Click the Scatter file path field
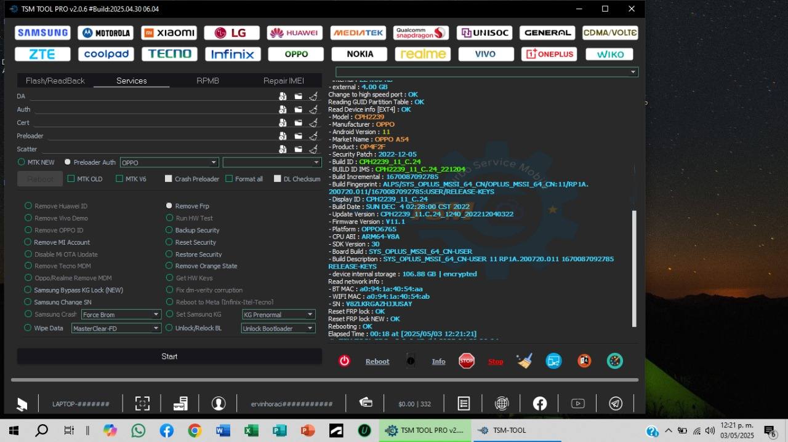 coord(157,149)
